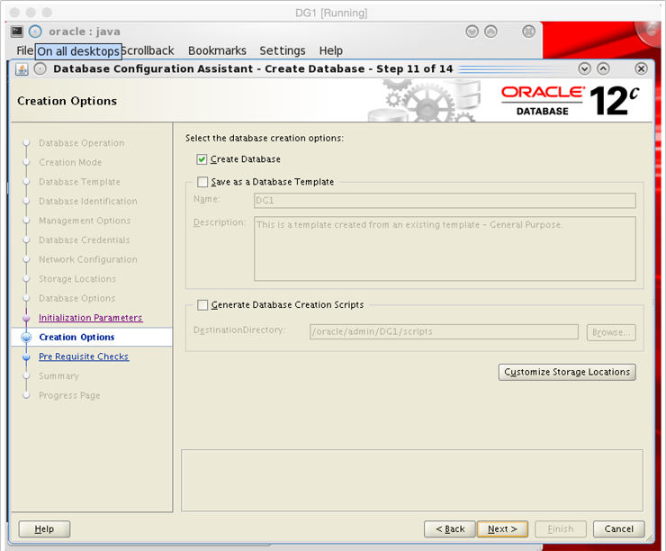Click the DestinationDirectory path field
The height and width of the screenshot is (551, 666).
coord(444,332)
